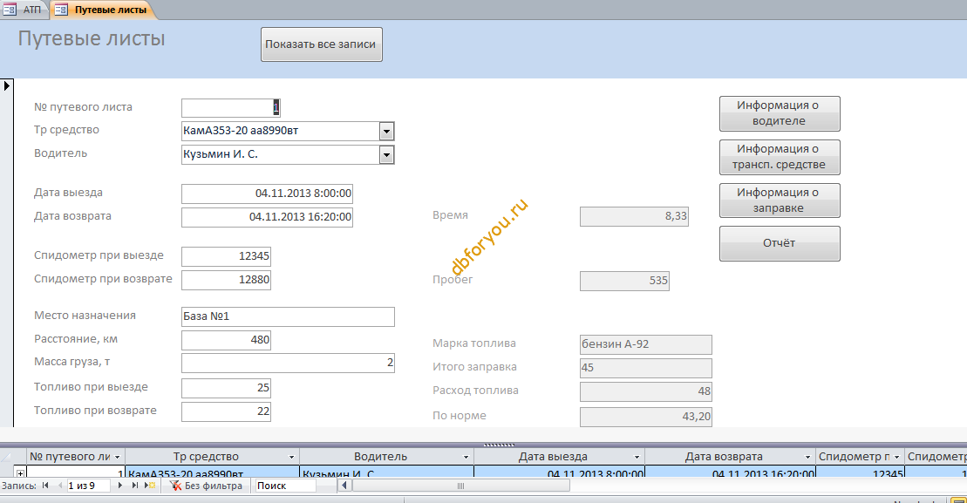Viewport: 967px width, 503px height.
Task: Click the Расход топлива field
Action: (646, 391)
